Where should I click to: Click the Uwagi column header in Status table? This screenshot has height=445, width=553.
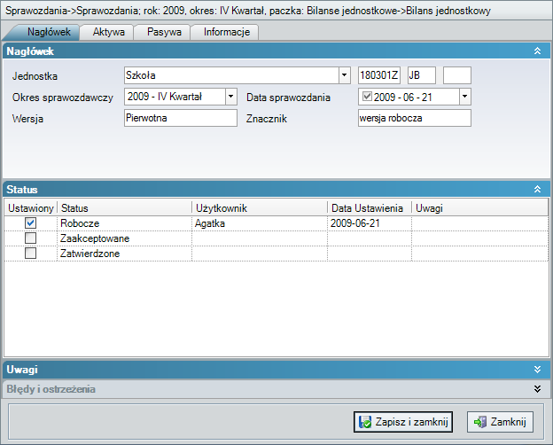[479, 208]
